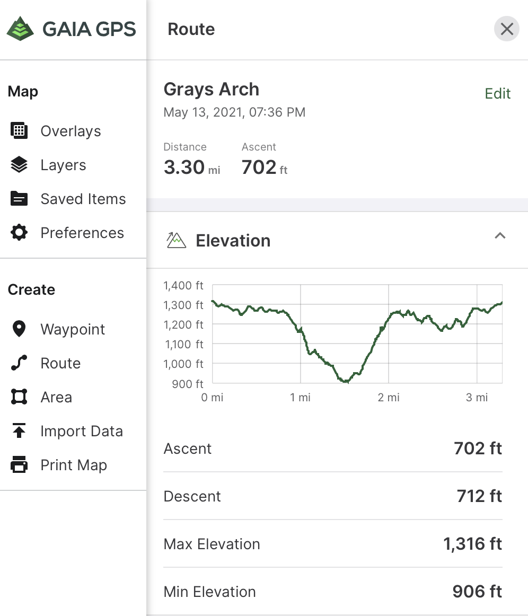Viewport: 528px width, 616px height.
Task: Click the Preferences gear icon
Action: click(x=19, y=233)
